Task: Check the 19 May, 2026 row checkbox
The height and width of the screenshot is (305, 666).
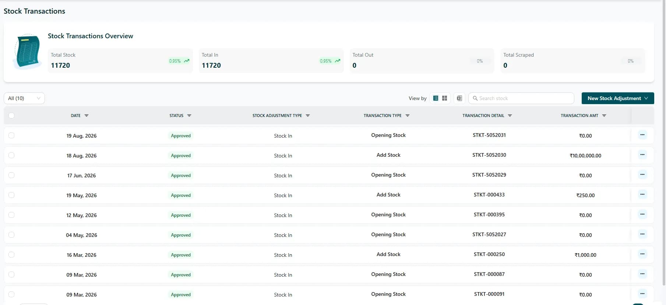Action: pyautogui.click(x=11, y=195)
